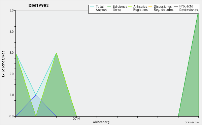Click the cyan Total color line swatch
Viewport: 202px width, 125px height.
[x=92, y=6]
